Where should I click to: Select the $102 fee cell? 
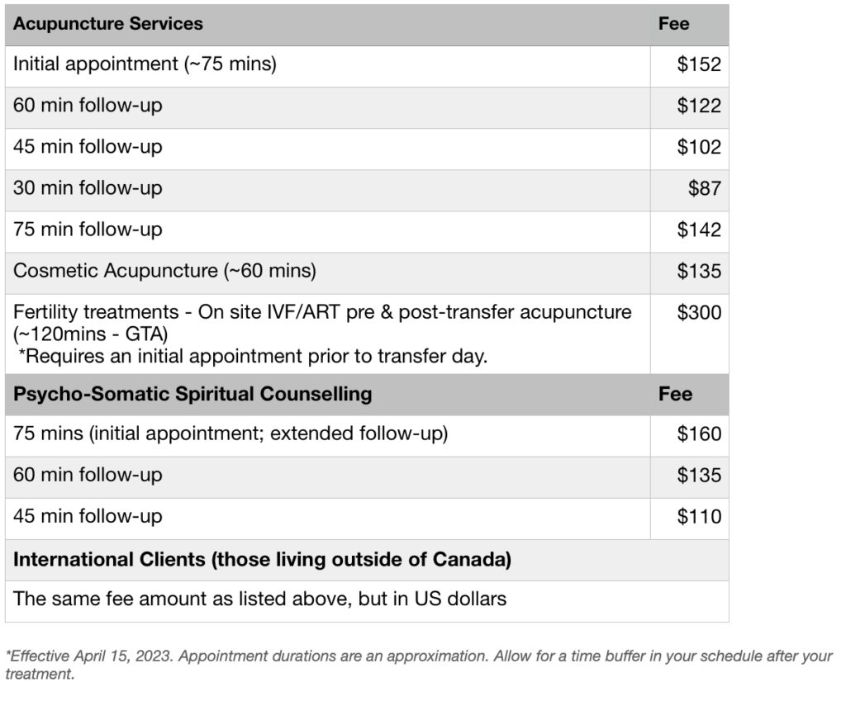point(699,148)
